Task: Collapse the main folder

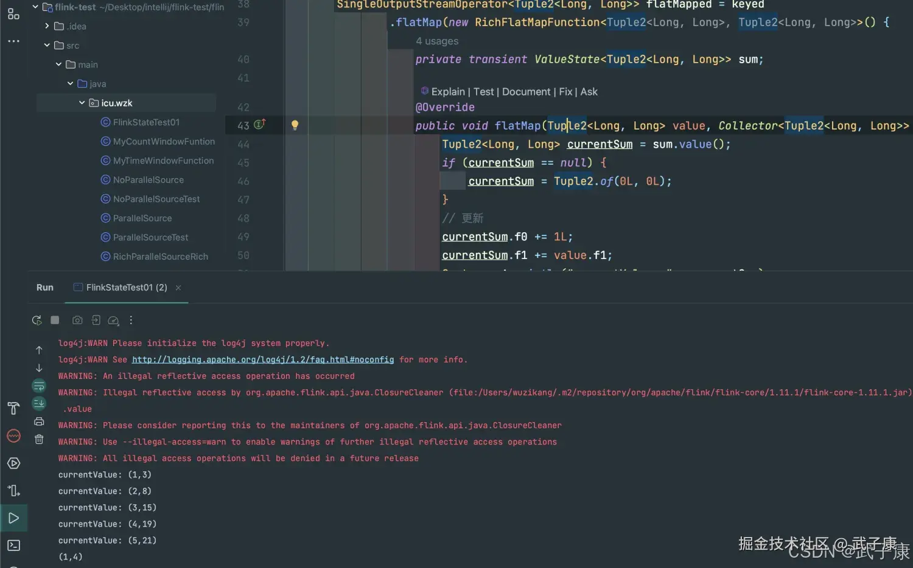Action: [58, 64]
